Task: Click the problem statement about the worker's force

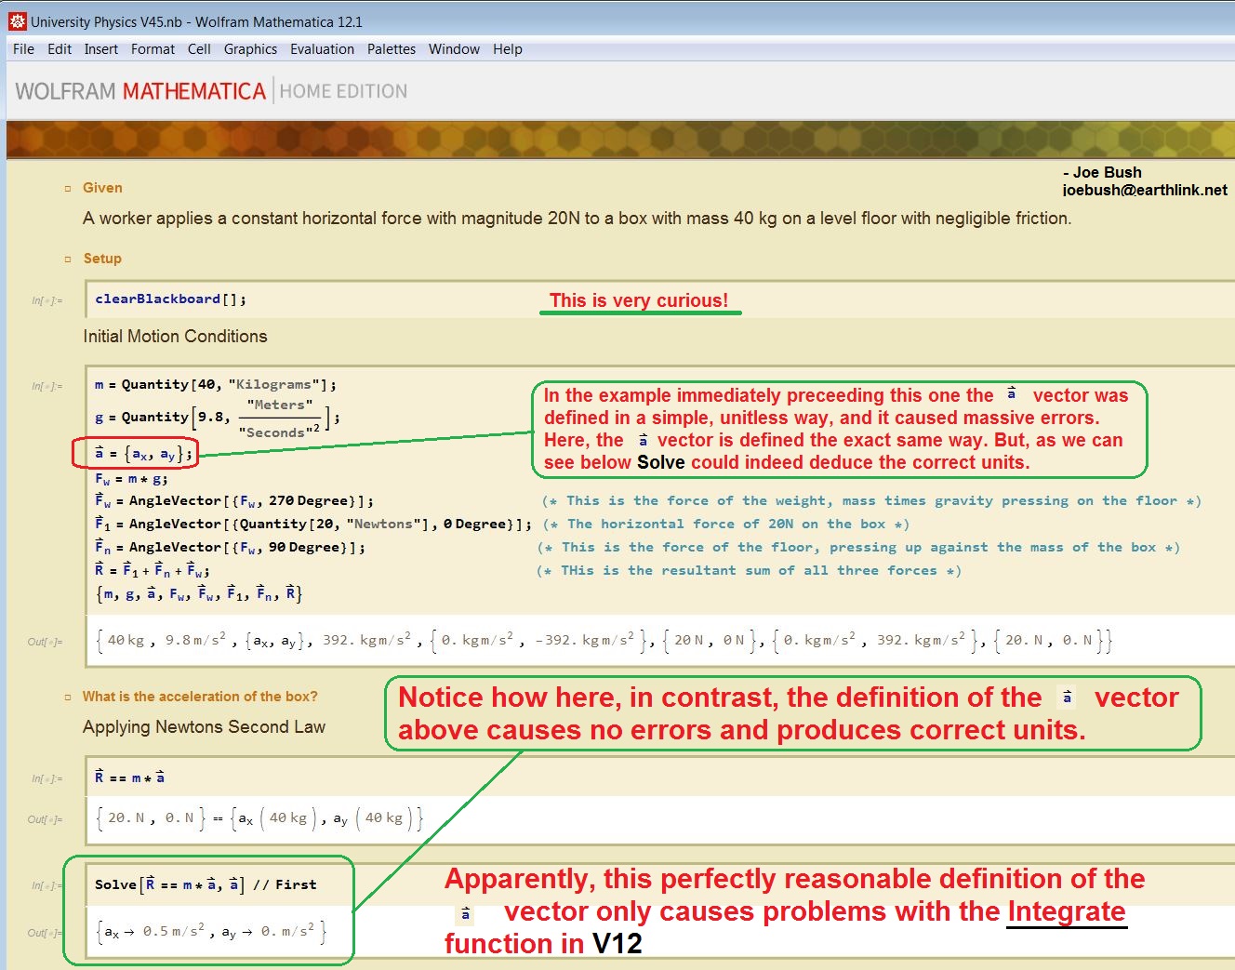Action: 577,219
